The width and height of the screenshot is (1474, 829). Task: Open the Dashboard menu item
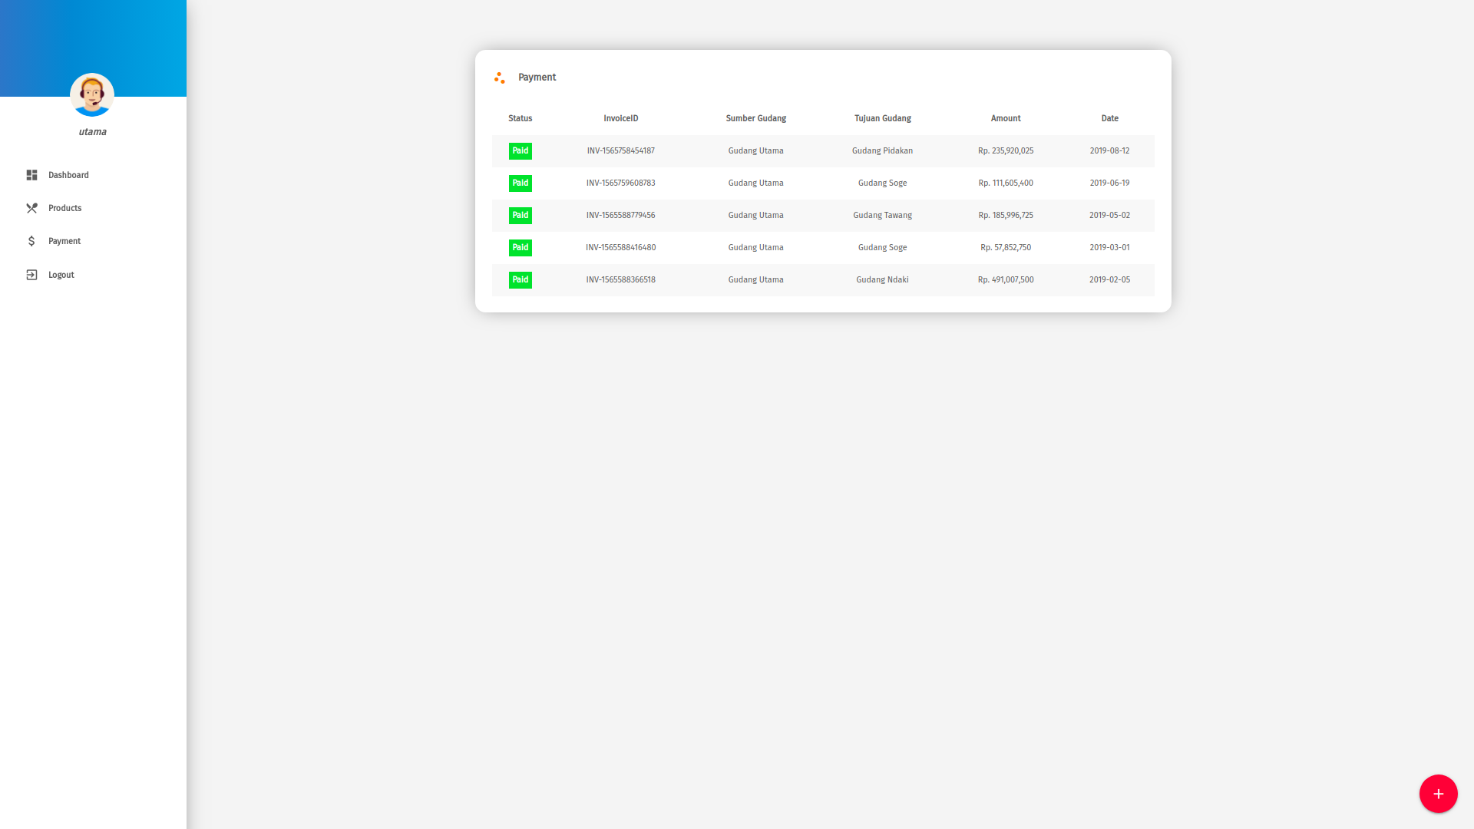pos(68,175)
